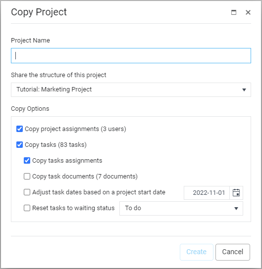262x269 pixels.
Task: Expand the Tutorial: Marketing Project dropdown arrow
Action: [244, 90]
